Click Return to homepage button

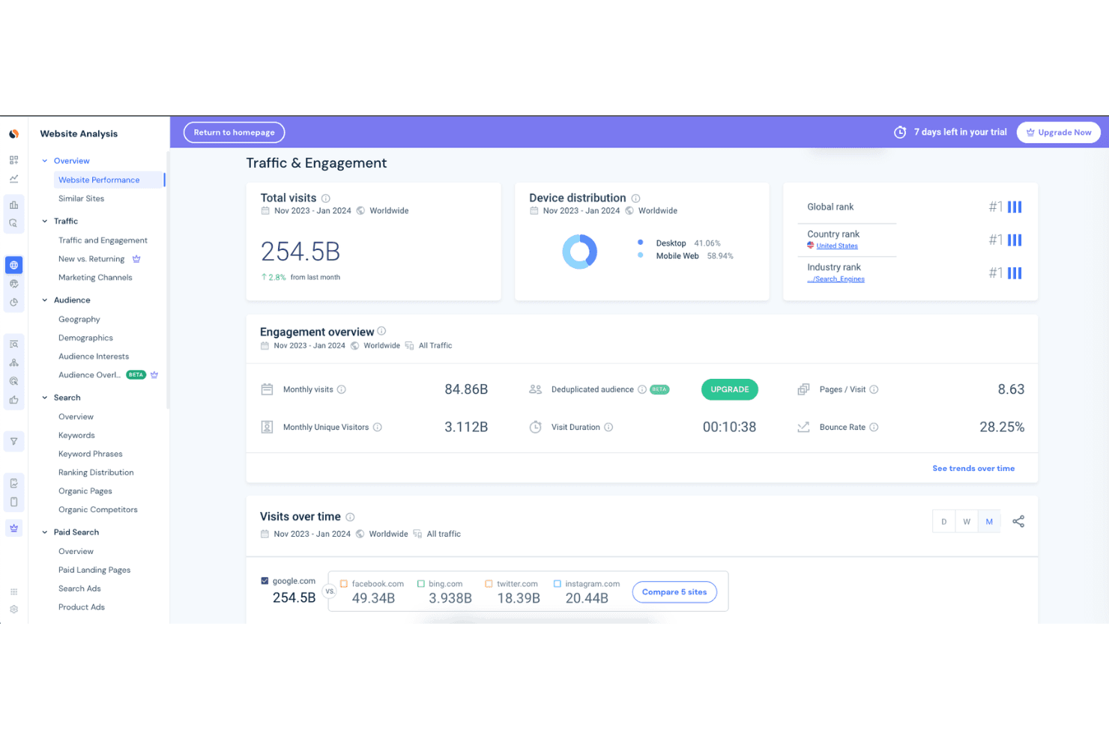[x=235, y=133]
